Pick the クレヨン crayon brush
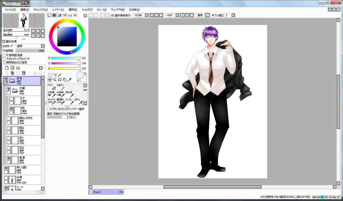This screenshot has width=343, height=201. click(x=70, y=101)
